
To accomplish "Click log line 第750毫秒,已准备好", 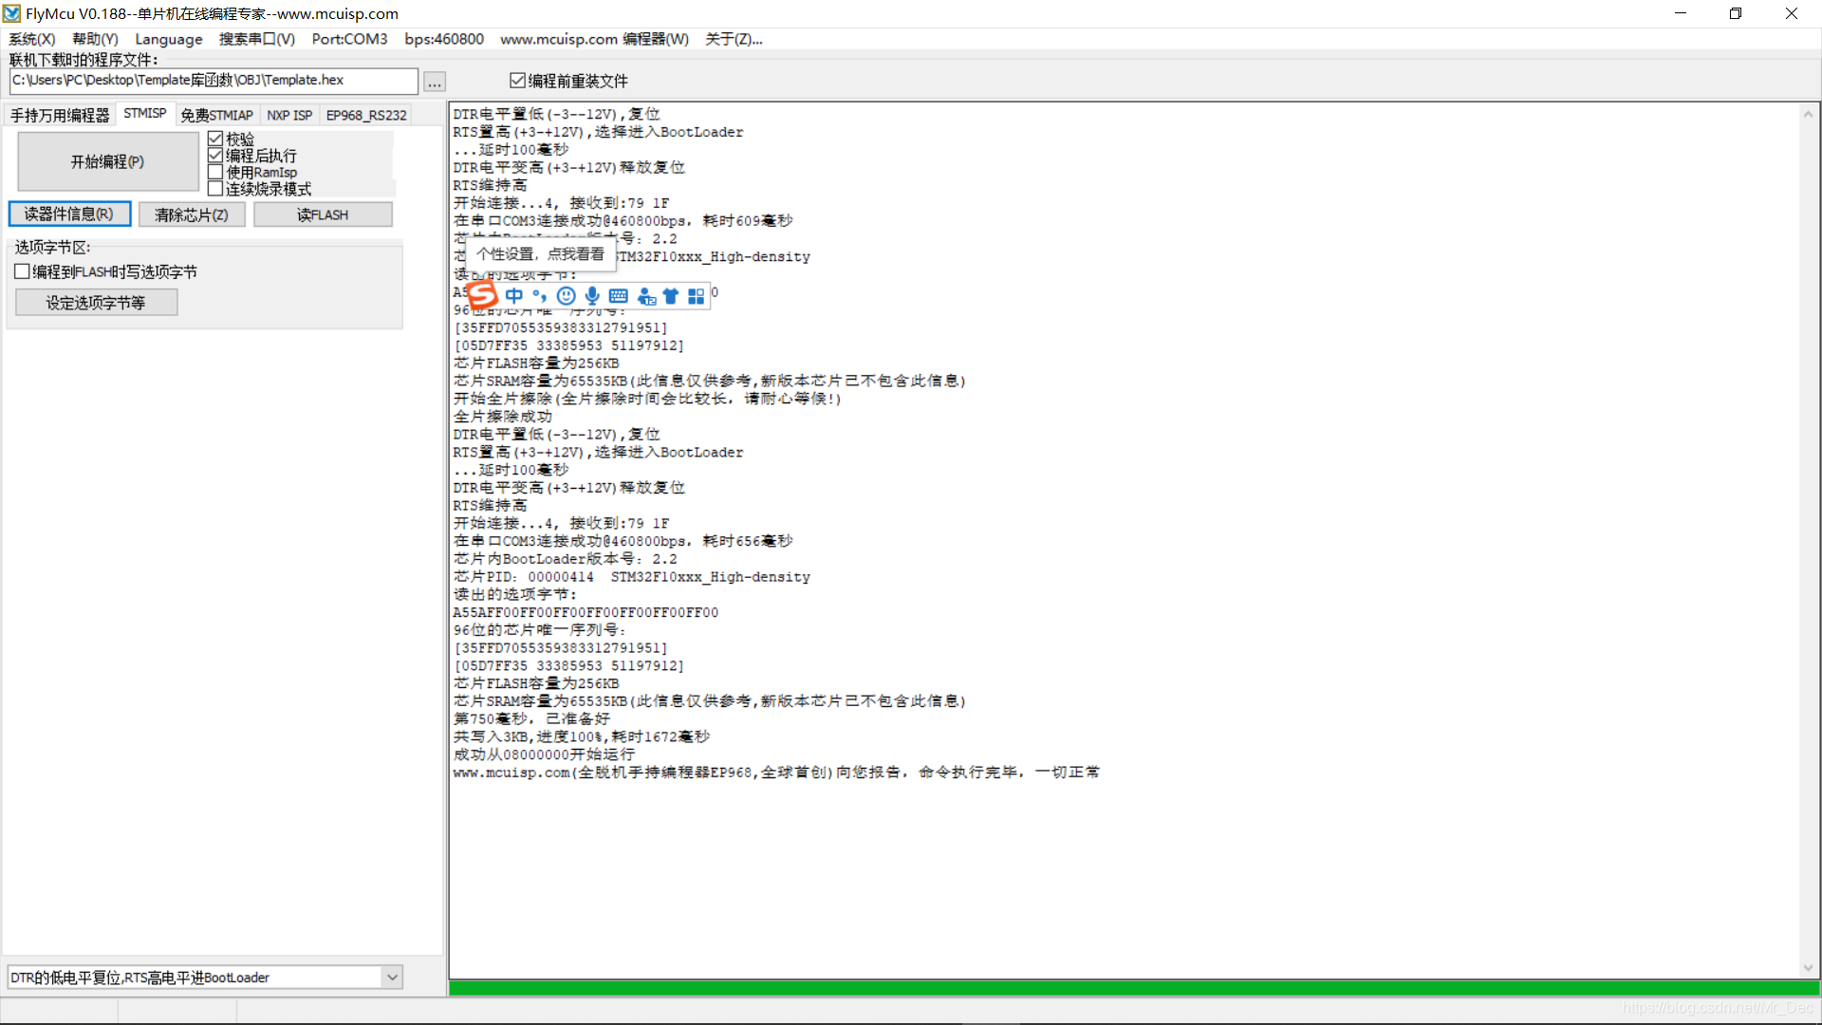I will coord(531,719).
